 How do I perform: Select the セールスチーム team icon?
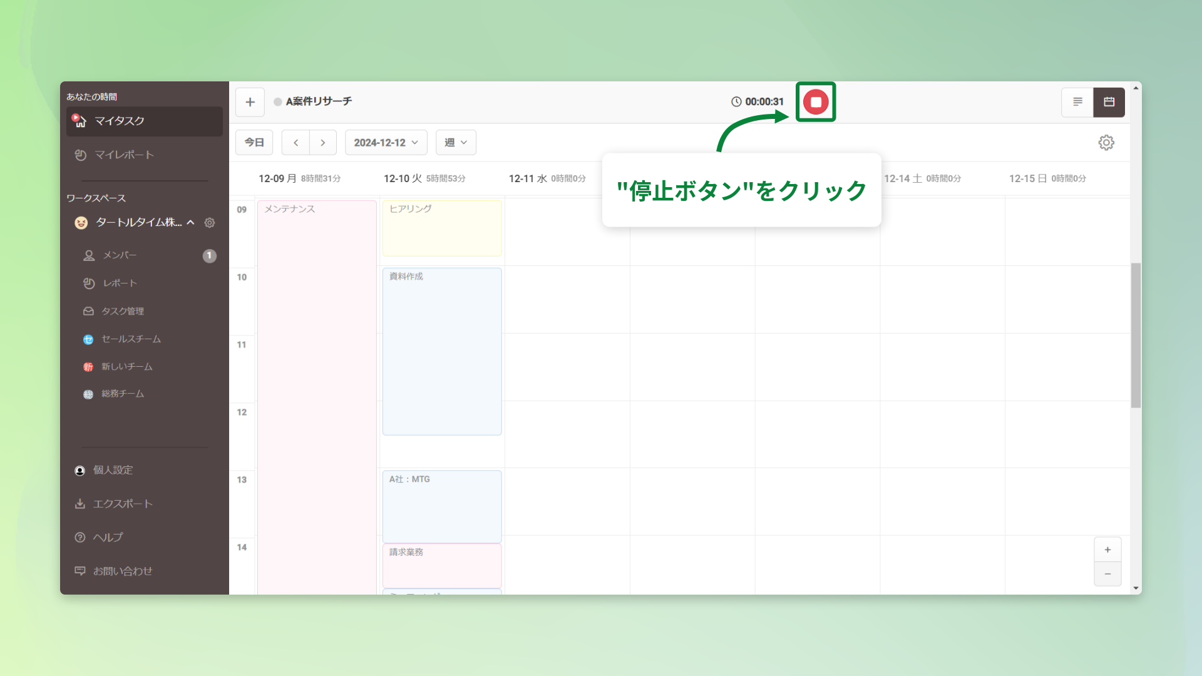[x=88, y=339]
